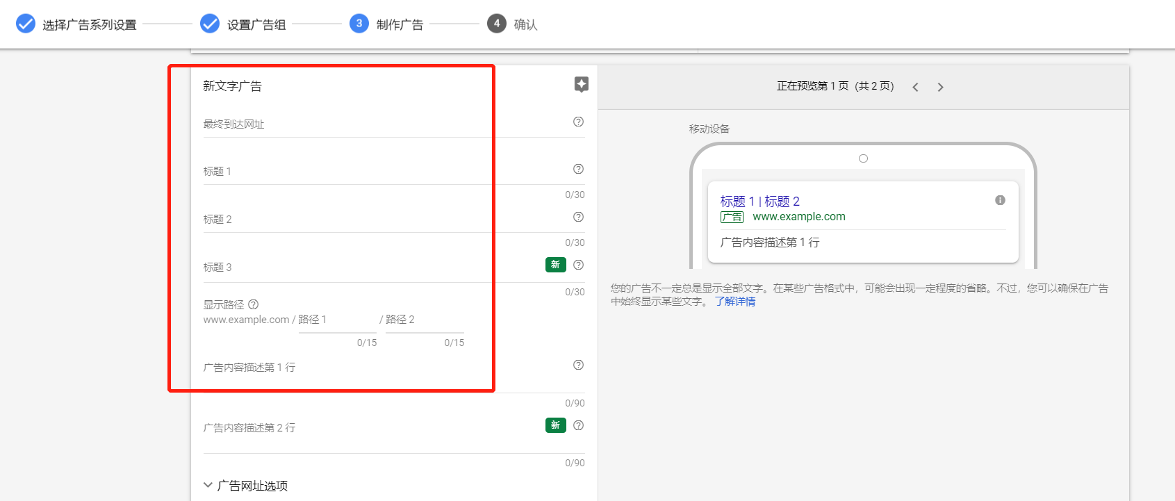Screen dimensions: 1175x501
Task: Open help for 广告内容描述第 1 行
Action: 578,365
